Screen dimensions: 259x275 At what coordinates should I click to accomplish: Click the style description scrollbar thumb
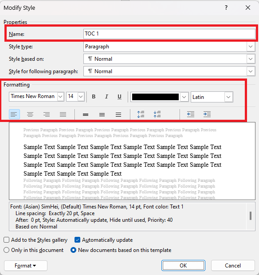pos(251,216)
